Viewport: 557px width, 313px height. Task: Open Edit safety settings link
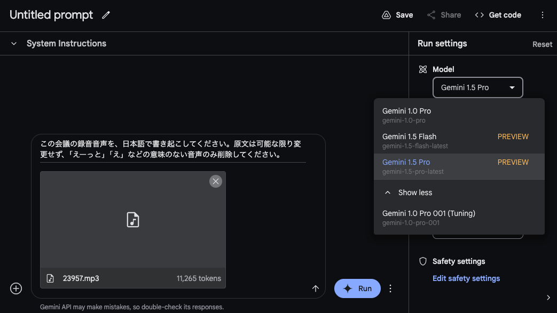[x=466, y=278]
